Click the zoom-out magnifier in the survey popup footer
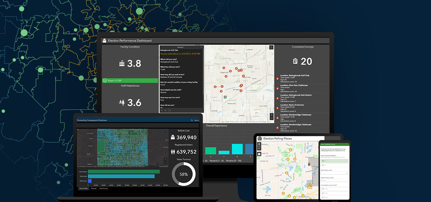This screenshot has height=202, width=431. [165, 110]
